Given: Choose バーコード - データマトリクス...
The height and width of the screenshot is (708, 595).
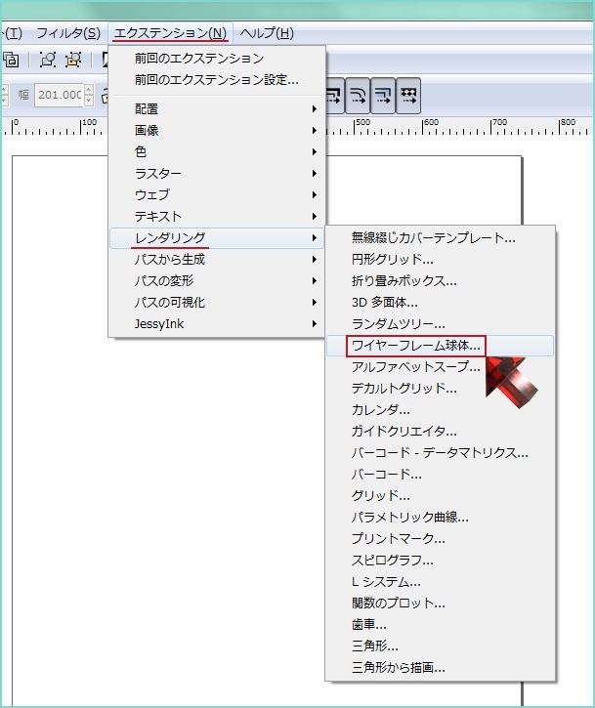Looking at the screenshot, I should coord(440,453).
